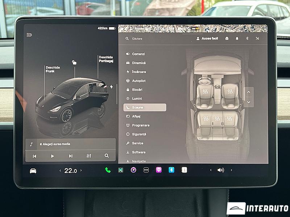Screen dimensions: 290x217
Task: Toggle driver seat heating
Action: (205, 92)
